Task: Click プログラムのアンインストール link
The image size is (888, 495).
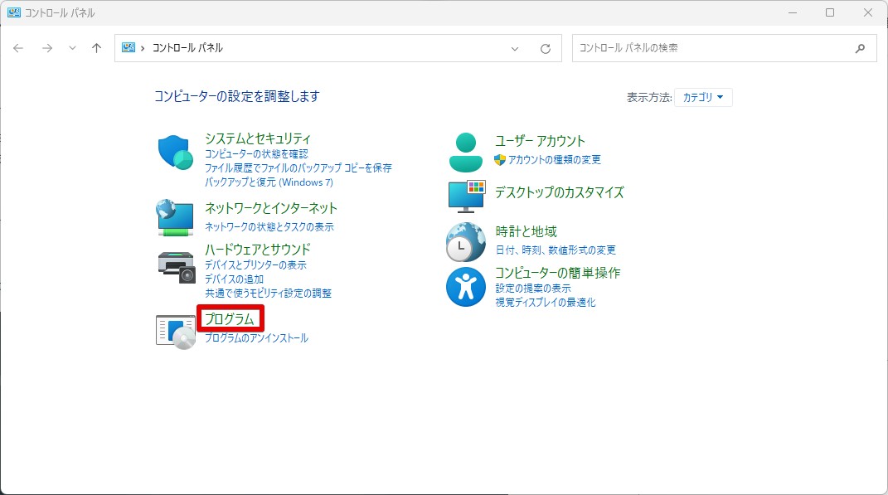Action: [256, 338]
